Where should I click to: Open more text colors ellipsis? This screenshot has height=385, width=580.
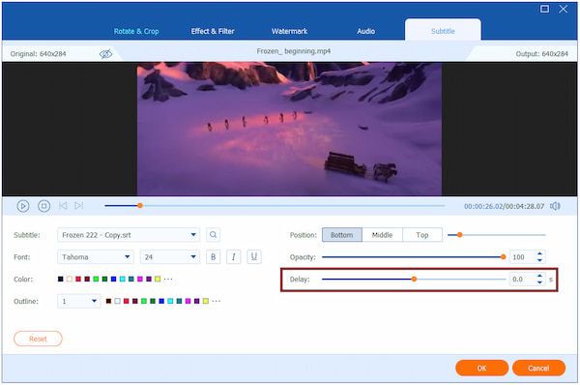tap(168, 279)
